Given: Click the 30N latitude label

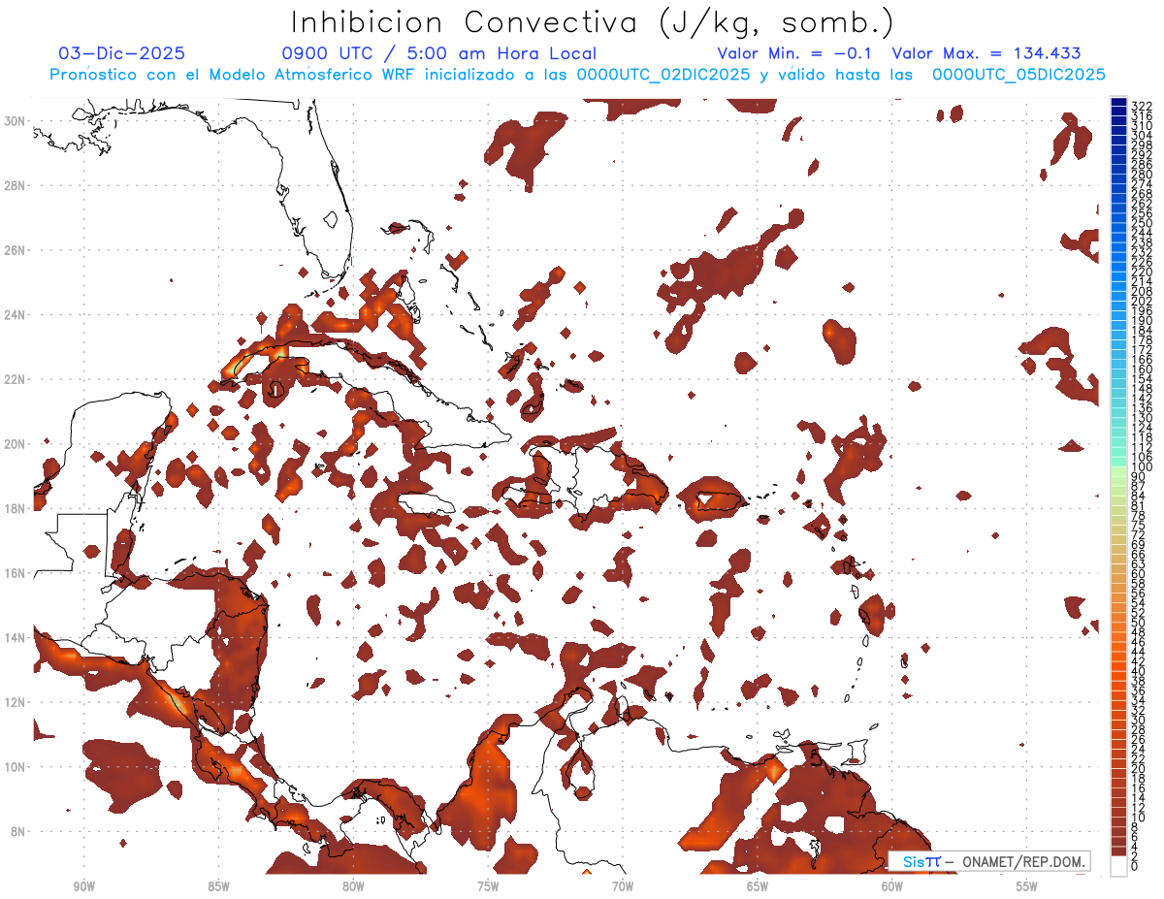Looking at the screenshot, I should click(16, 120).
